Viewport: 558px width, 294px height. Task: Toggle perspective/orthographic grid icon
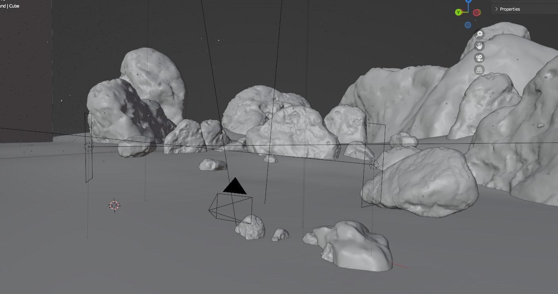tap(479, 70)
